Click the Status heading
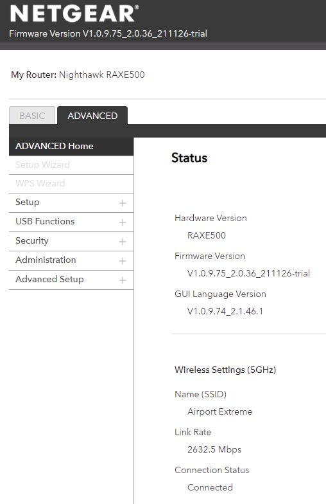This screenshot has width=326, height=504. pyautogui.click(x=189, y=158)
